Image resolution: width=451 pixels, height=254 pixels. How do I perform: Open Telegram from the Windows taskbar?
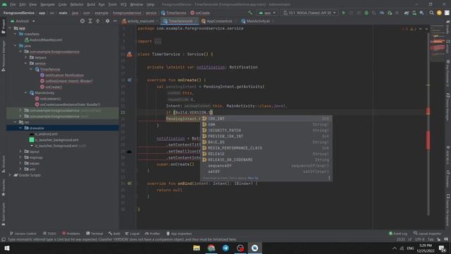225,248
